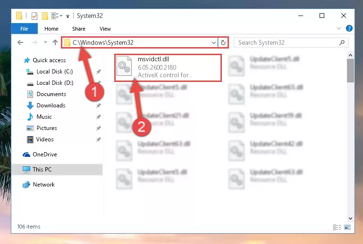This screenshot has height=244, width=363.
Task: Go back with the Back arrow
Action: click(x=20, y=42)
